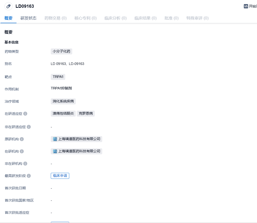
Task: Click info icon next to 最高研发阶段
Action: click(x=29, y=176)
